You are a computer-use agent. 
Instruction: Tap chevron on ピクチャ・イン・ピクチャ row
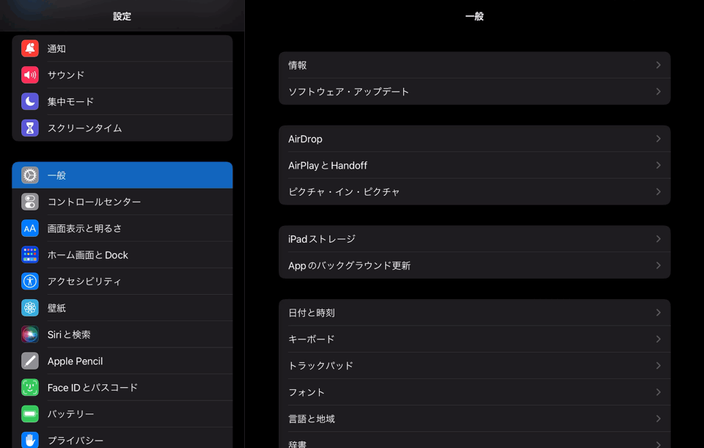[x=659, y=191]
